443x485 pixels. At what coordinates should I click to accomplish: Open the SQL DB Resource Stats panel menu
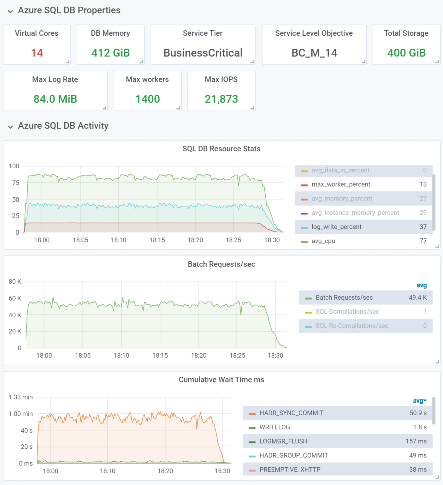pyautogui.click(x=222, y=149)
